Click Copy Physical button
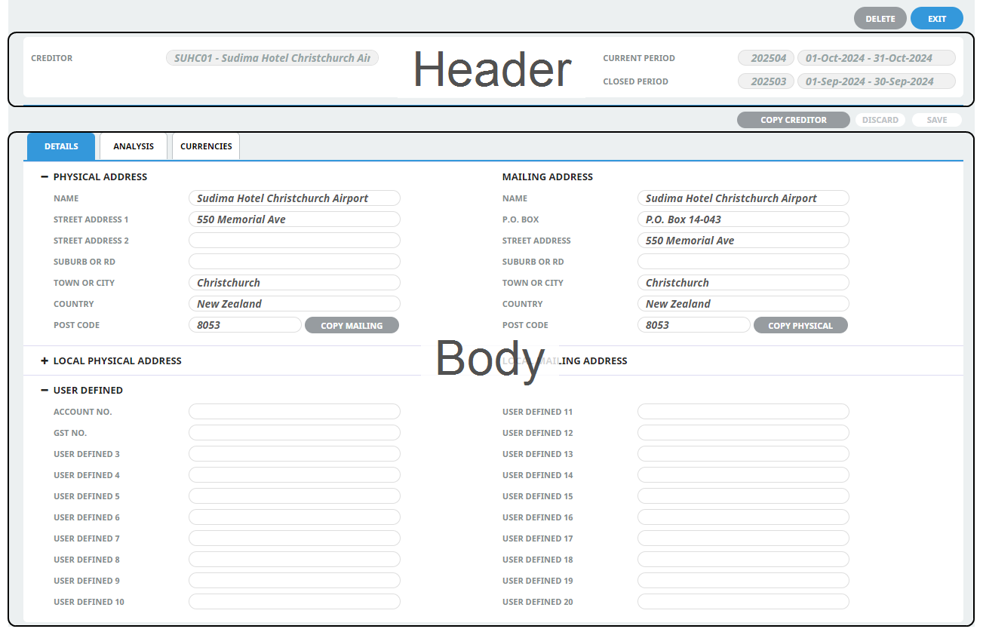983x635 pixels. pyautogui.click(x=800, y=326)
